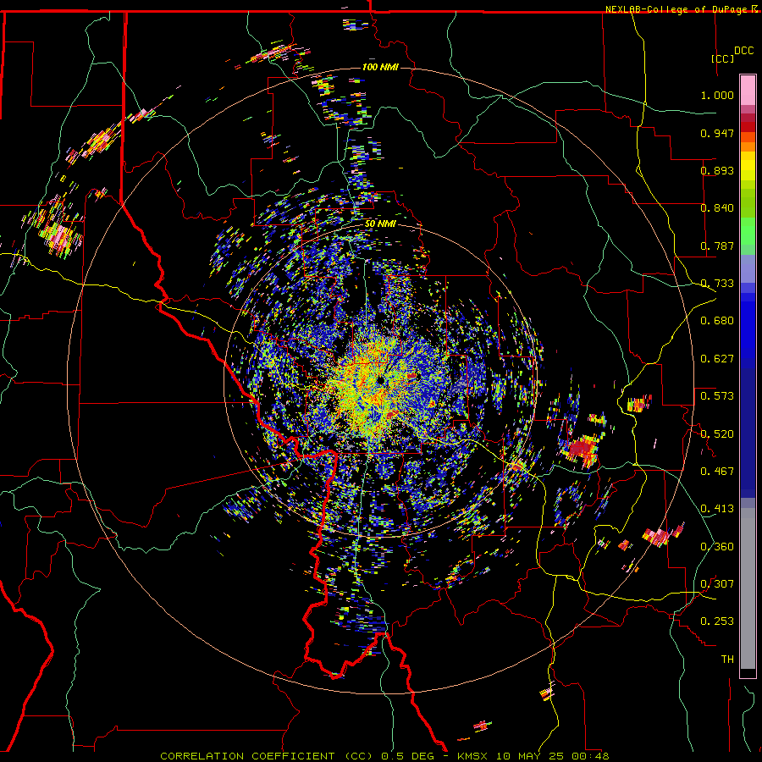The image size is (762, 762).
Task: Click the gray bottom segment of color bar
Action: point(748,588)
